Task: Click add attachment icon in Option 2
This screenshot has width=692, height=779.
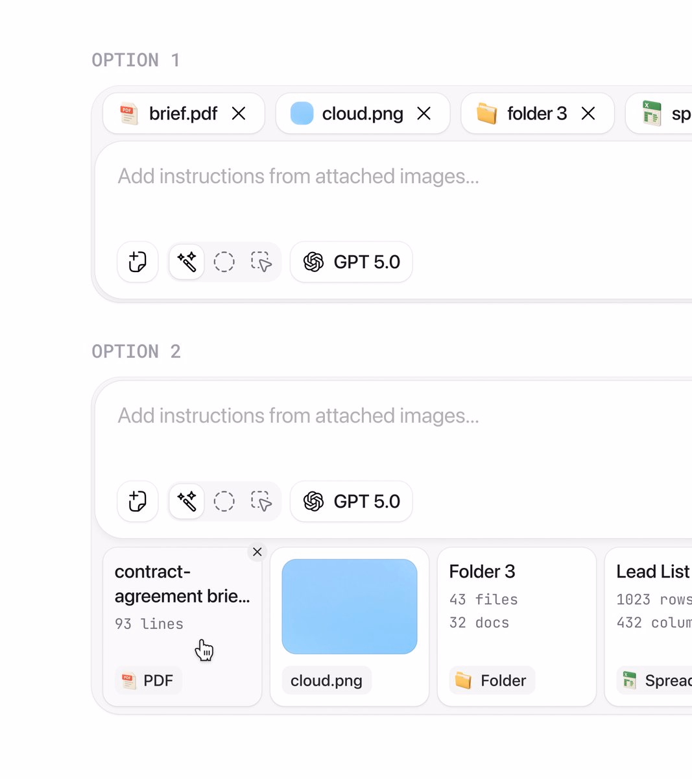Action: (137, 502)
